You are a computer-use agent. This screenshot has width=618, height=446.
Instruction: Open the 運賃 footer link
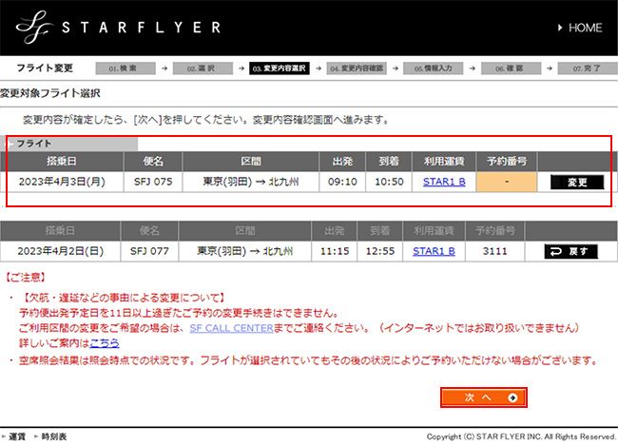[x=17, y=436]
